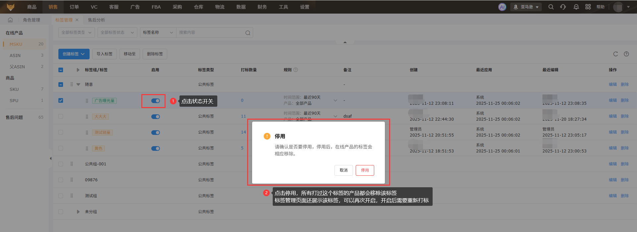Screen dimensions: 637x232
Task: Click the search magnifier in the filter box
Action: click(248, 33)
